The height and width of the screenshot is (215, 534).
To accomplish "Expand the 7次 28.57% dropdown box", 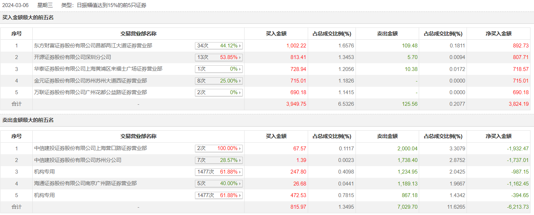I will (x=219, y=160).
